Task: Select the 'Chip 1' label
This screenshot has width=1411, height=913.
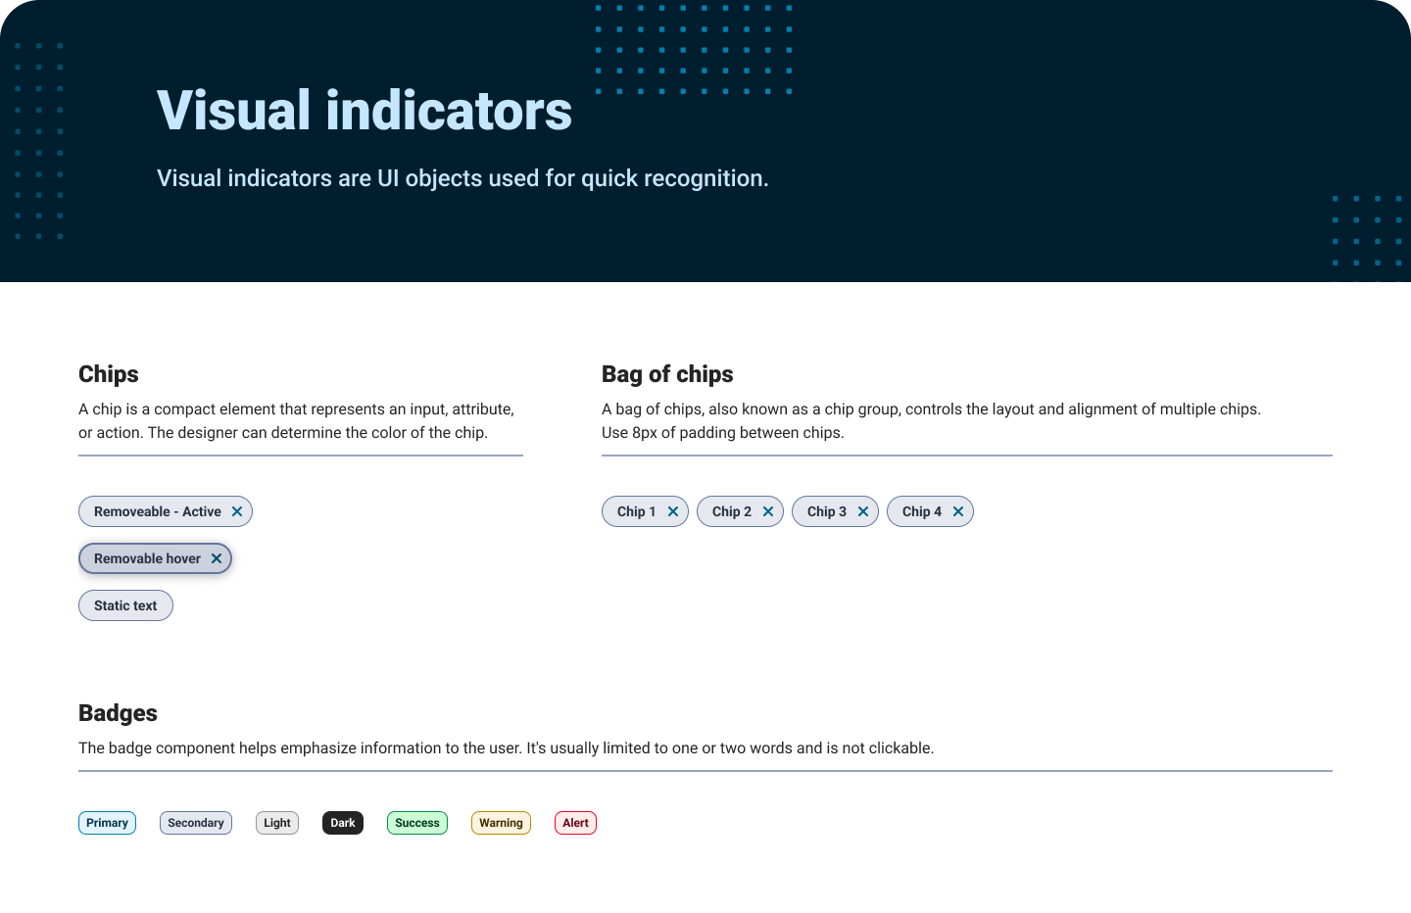Action: [x=637, y=511]
